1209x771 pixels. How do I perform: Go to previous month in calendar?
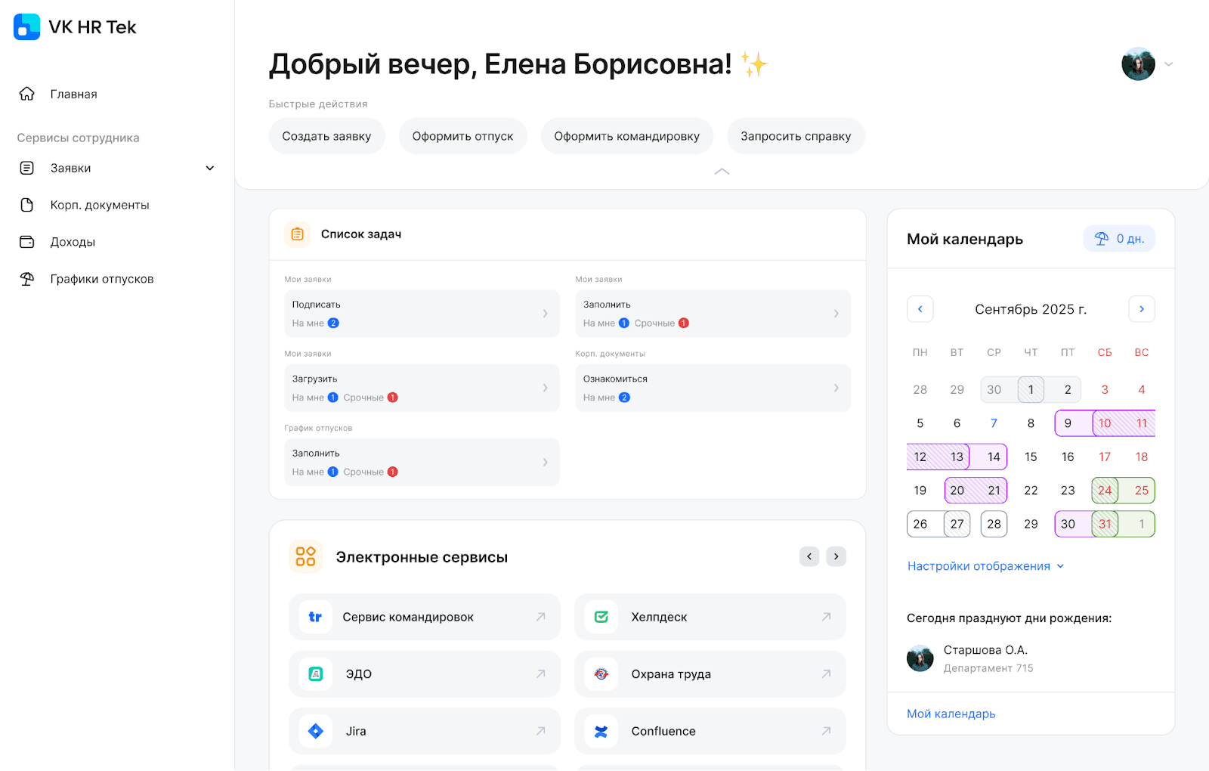tap(920, 309)
